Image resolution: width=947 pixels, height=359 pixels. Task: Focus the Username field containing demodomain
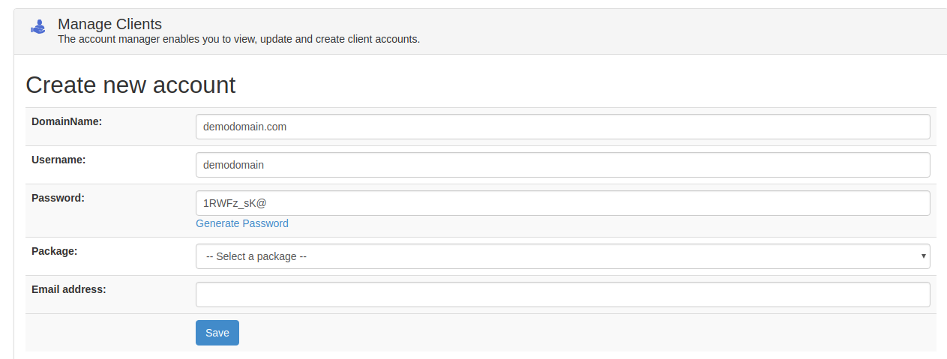562,165
